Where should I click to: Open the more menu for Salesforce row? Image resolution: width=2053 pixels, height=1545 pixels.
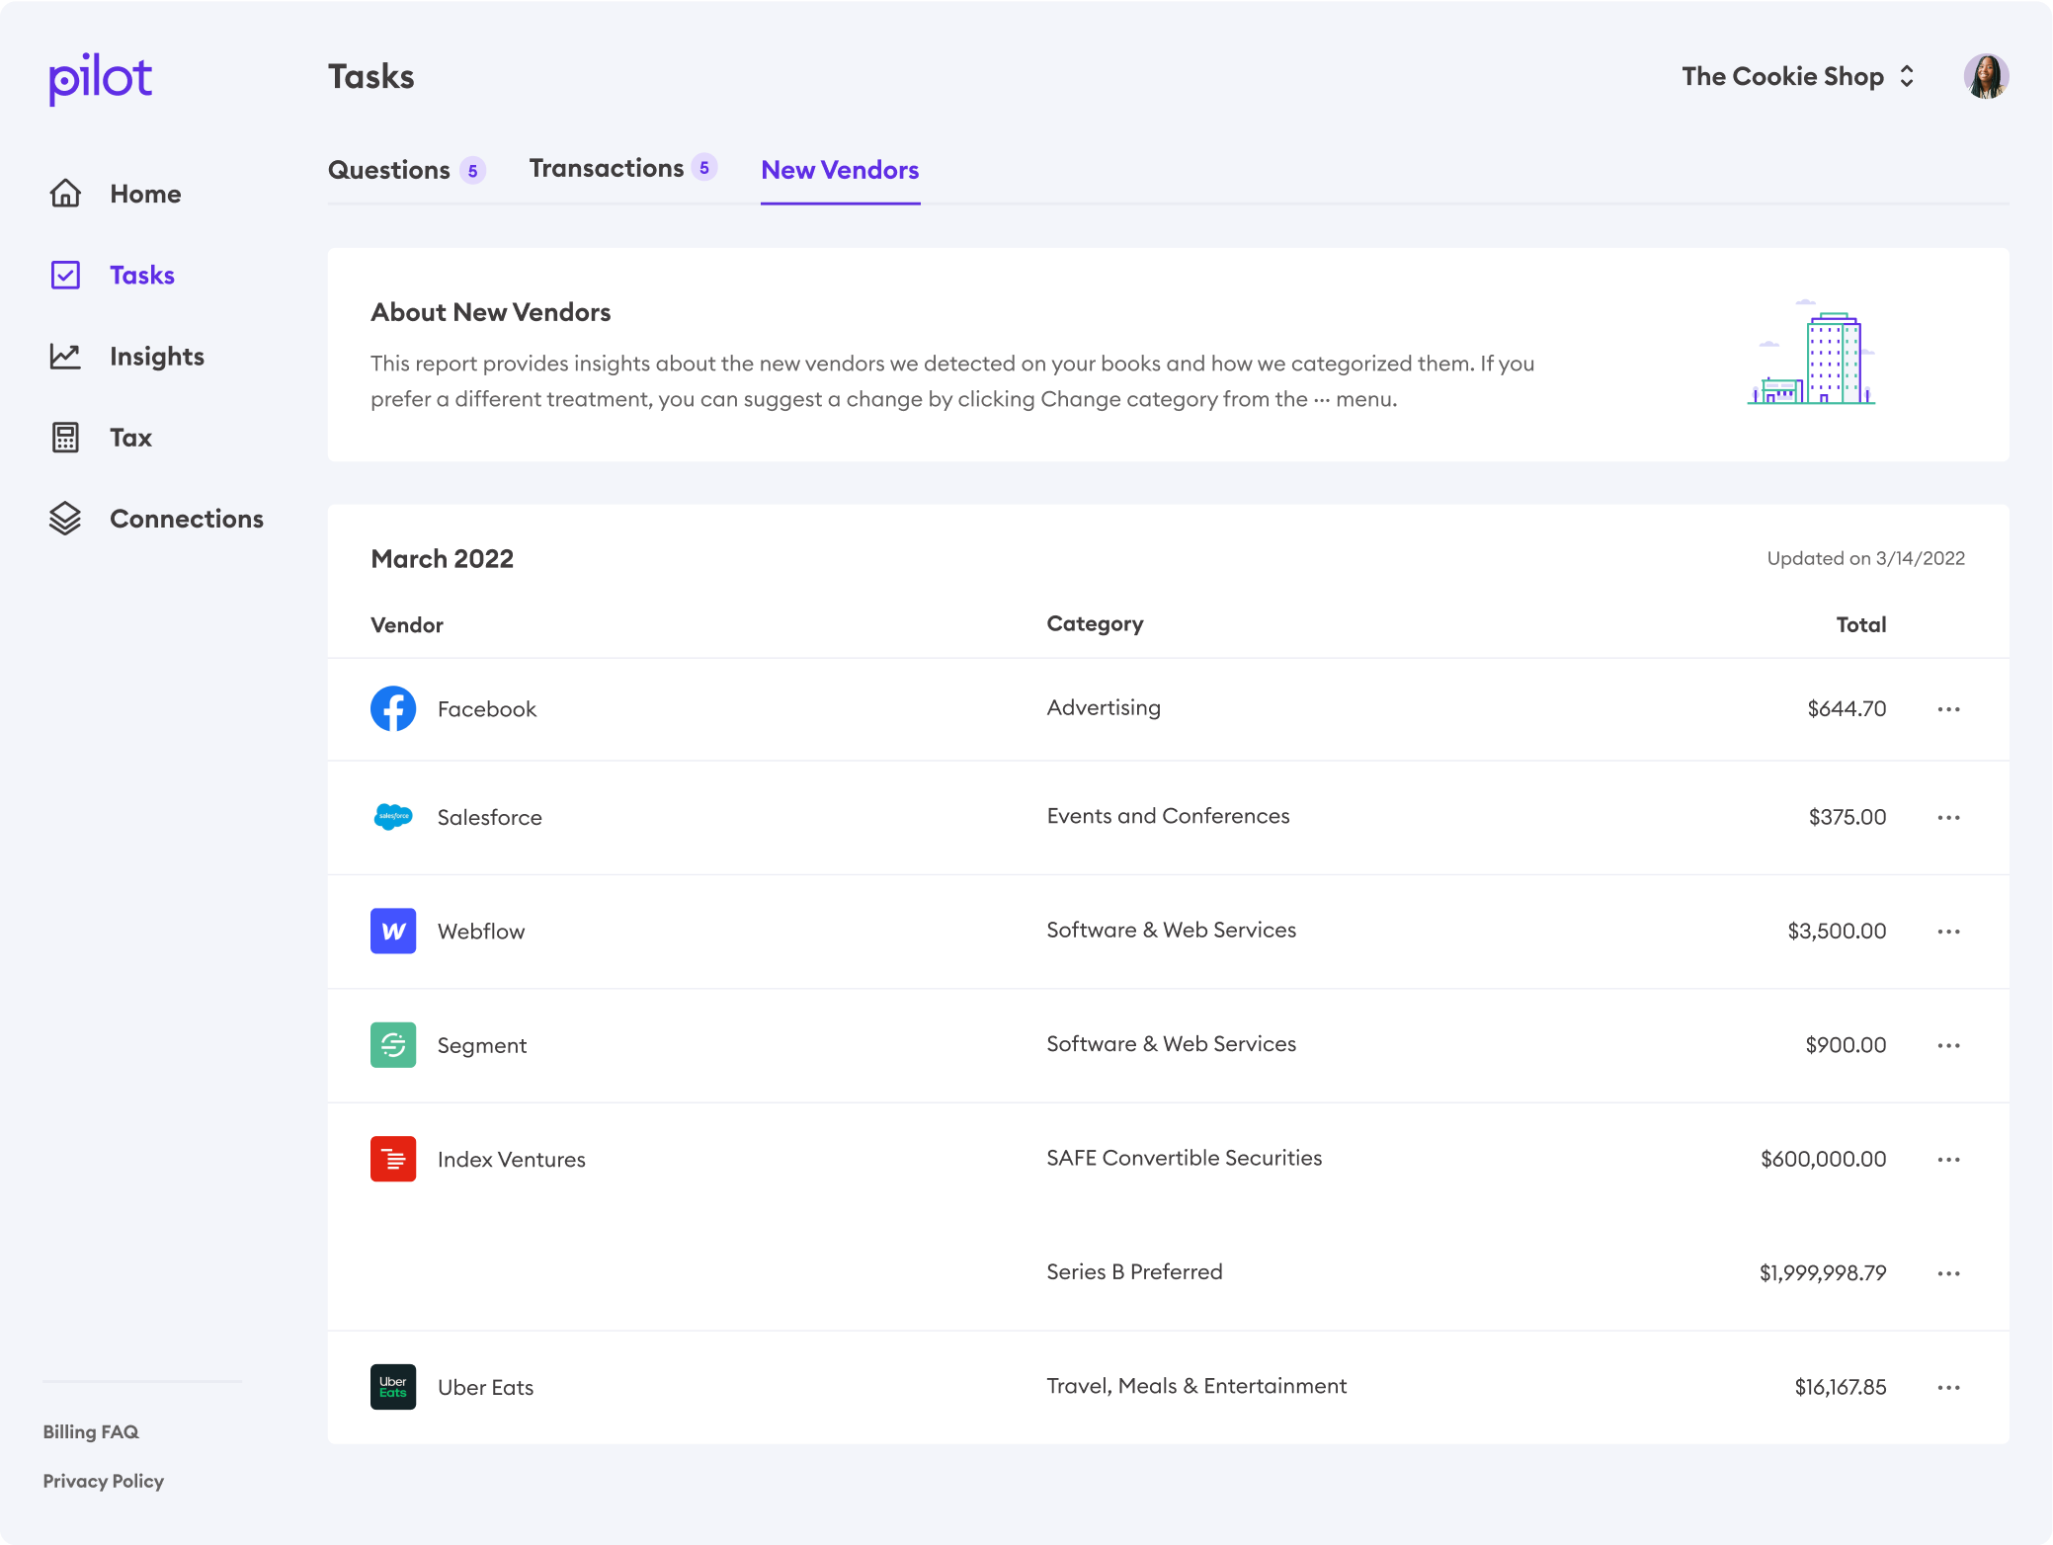[1948, 818]
